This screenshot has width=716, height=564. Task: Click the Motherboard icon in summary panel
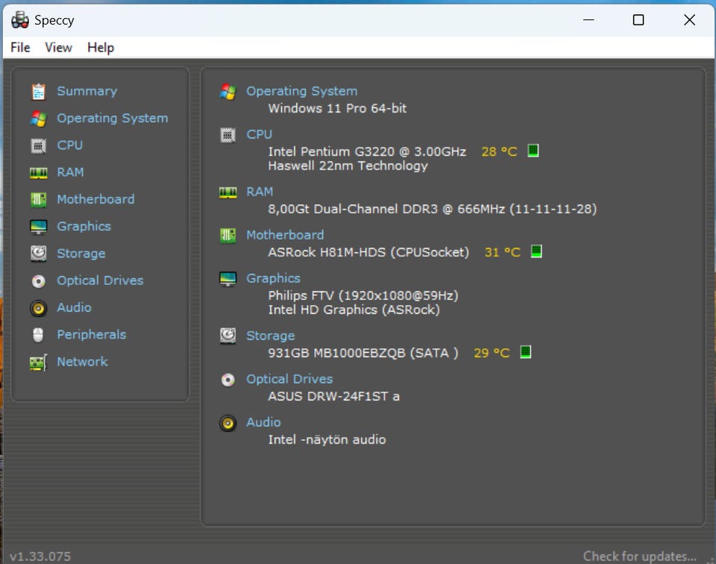point(228,235)
